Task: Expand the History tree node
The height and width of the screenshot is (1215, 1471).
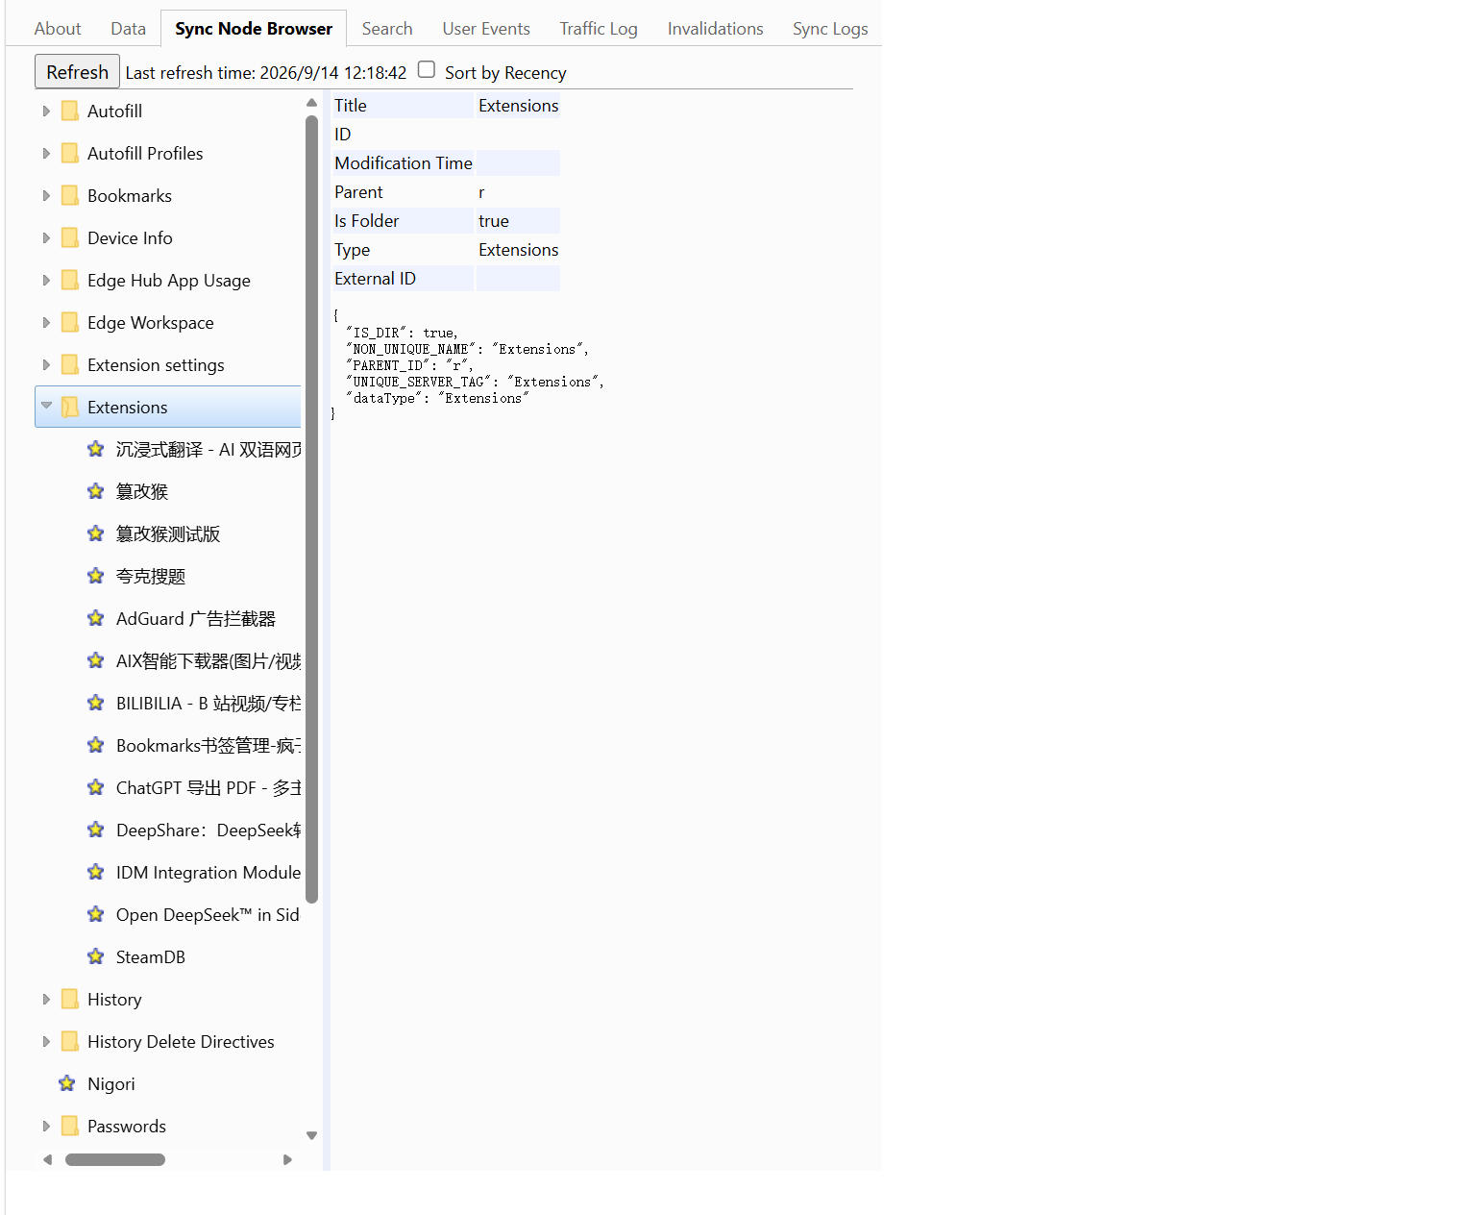Action: 46,1000
